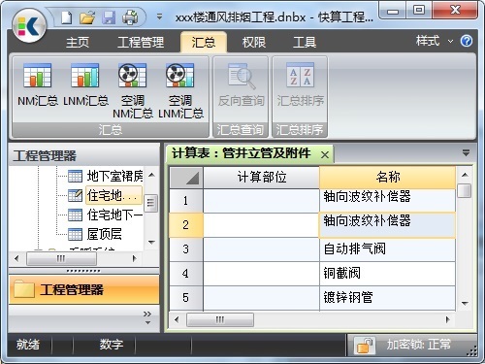485x364 pixels.
Task: Click the LNM汇总 chart icon
Action: click(x=85, y=75)
